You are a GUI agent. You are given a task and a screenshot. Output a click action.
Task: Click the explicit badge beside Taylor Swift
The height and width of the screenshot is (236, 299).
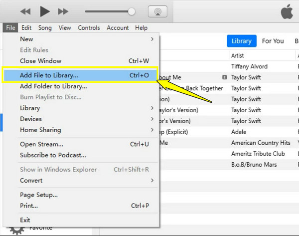pos(224,77)
